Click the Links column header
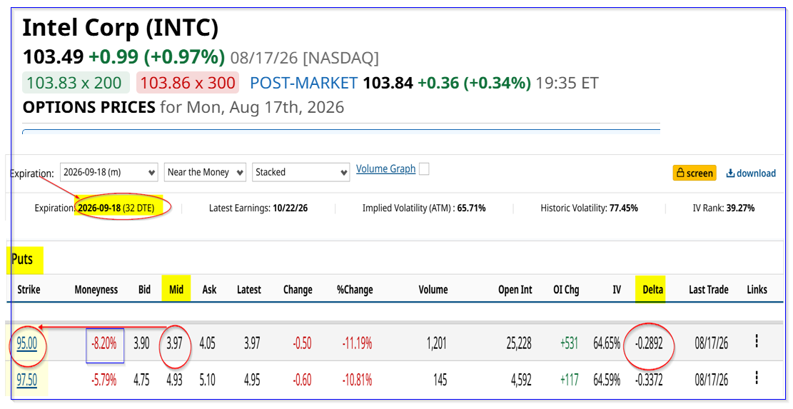Image resolution: width=793 pixels, height=409 pixels. [757, 290]
